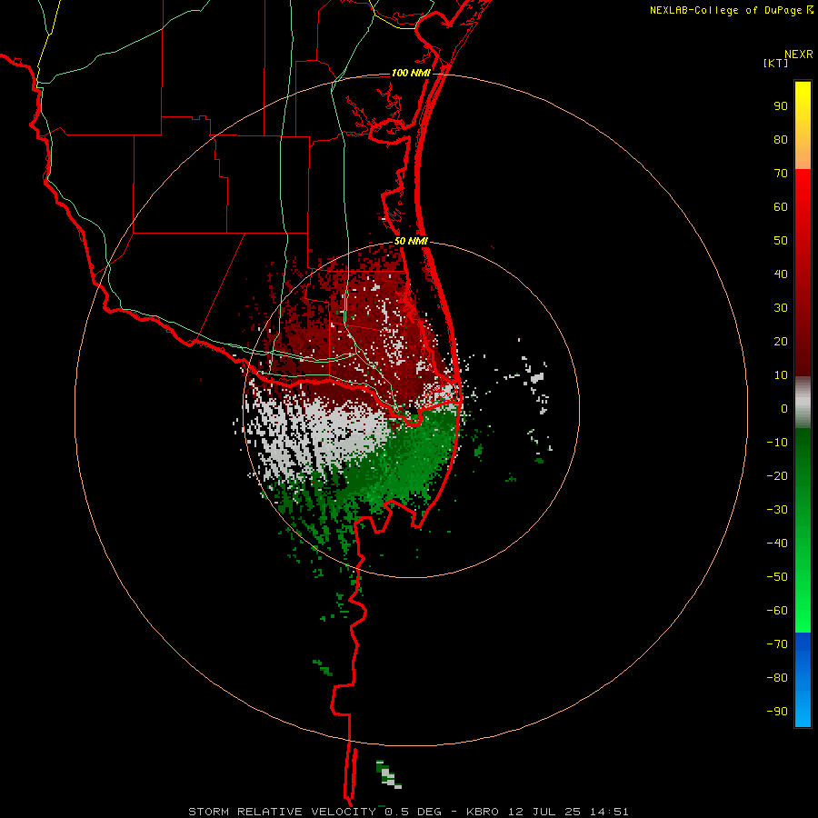The image size is (818, 818).
Task: Click the -80 scale label
Action: tap(777, 678)
